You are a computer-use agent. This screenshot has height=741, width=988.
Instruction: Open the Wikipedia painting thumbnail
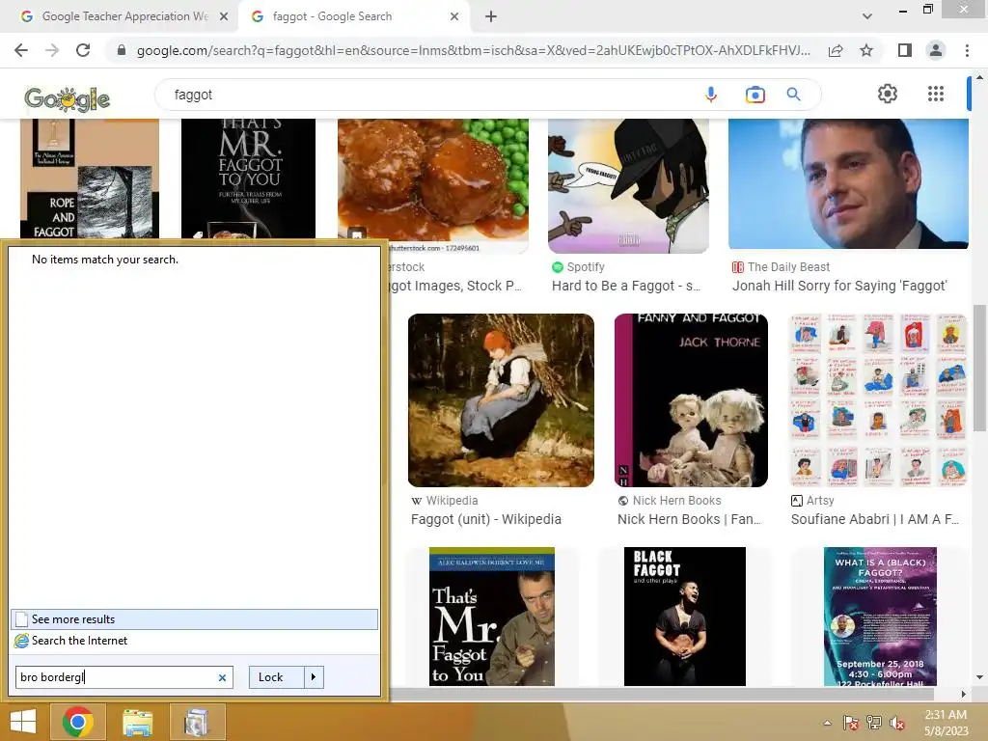(x=501, y=400)
